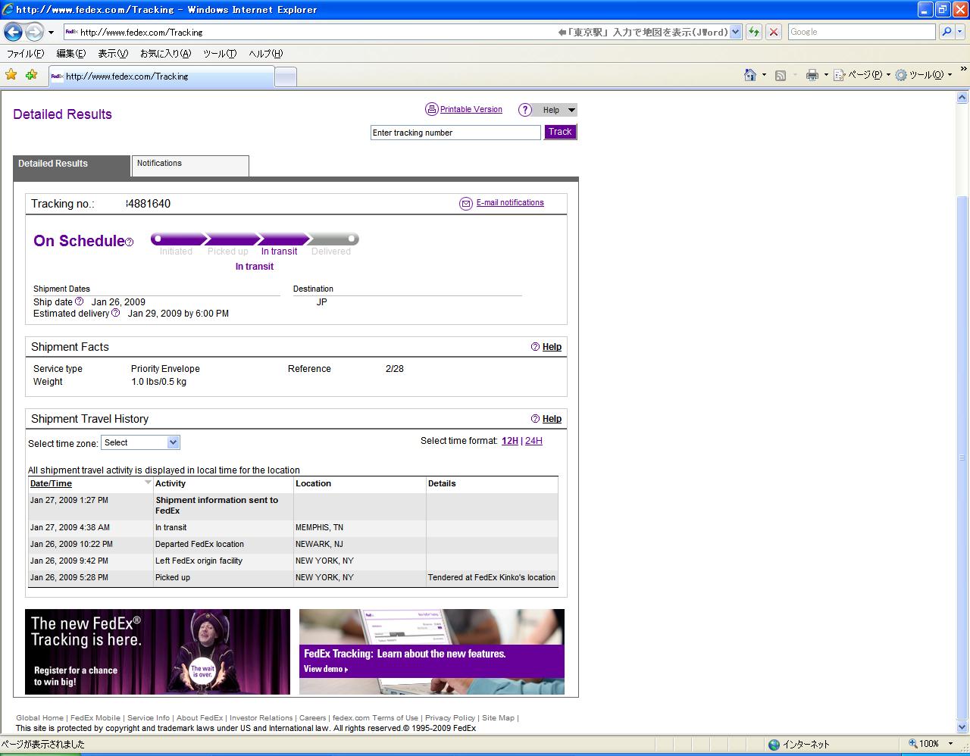Click the Refresh page icon

pos(754,32)
